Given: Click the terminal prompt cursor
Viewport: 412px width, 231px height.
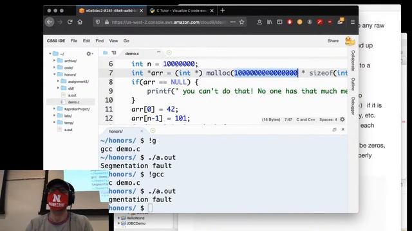Looking at the screenshot, I should tap(150, 208).
